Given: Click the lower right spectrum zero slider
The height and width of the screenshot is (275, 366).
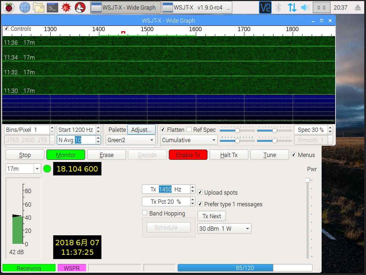Looking at the screenshot, I should click(274, 141).
